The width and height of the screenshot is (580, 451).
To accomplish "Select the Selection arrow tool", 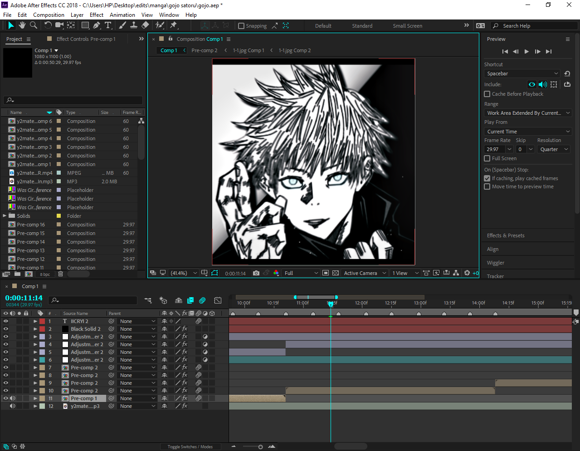I will pyautogui.click(x=11, y=25).
